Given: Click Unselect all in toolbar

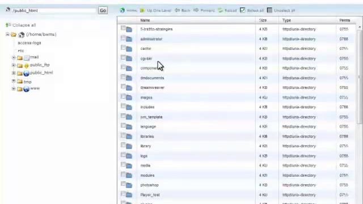Looking at the screenshot, I should [281, 10].
